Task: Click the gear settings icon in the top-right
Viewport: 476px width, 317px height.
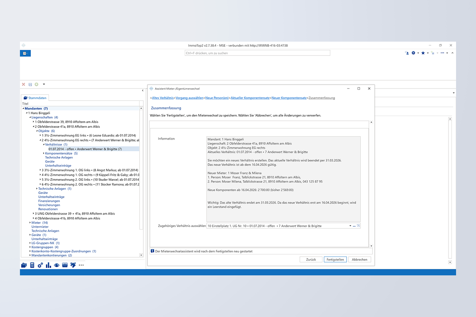Action: point(413,53)
